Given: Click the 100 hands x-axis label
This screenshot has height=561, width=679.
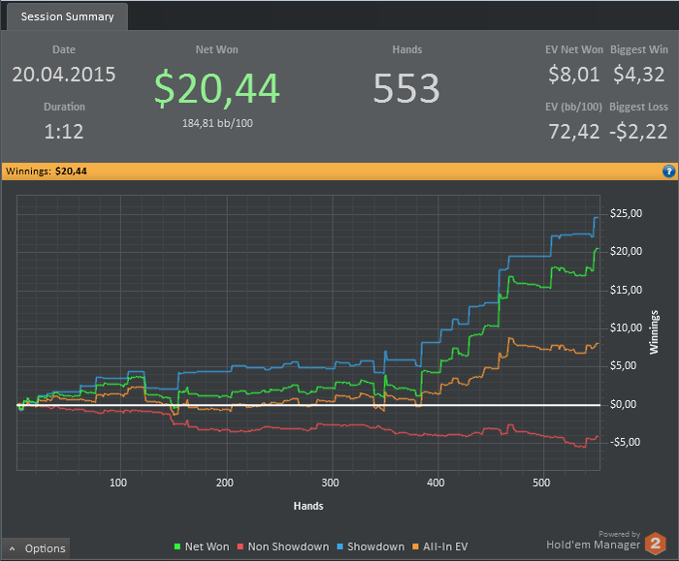Looking at the screenshot, I should point(118,483).
